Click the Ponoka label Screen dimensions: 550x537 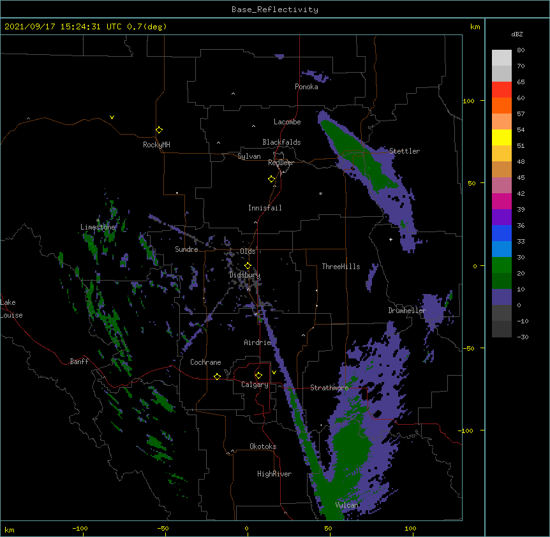tap(306, 87)
